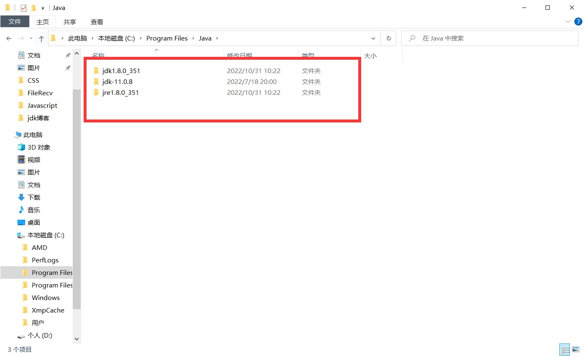
Task: Click the Up one level arrow
Action: tap(41, 38)
